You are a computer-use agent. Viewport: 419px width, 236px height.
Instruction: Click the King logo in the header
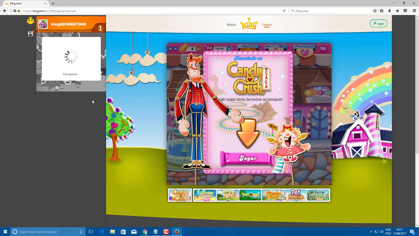pos(249,24)
